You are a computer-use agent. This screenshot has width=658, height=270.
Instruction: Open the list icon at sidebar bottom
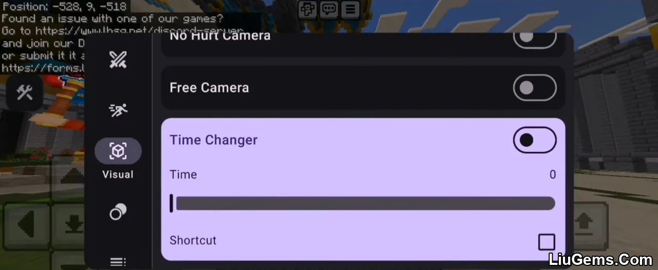pos(118,262)
